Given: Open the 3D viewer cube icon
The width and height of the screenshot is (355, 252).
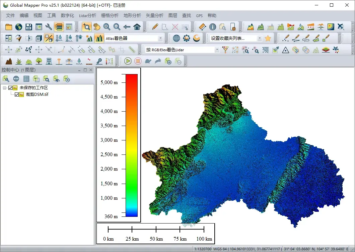Looking at the screenshot, I should click(x=39, y=38).
